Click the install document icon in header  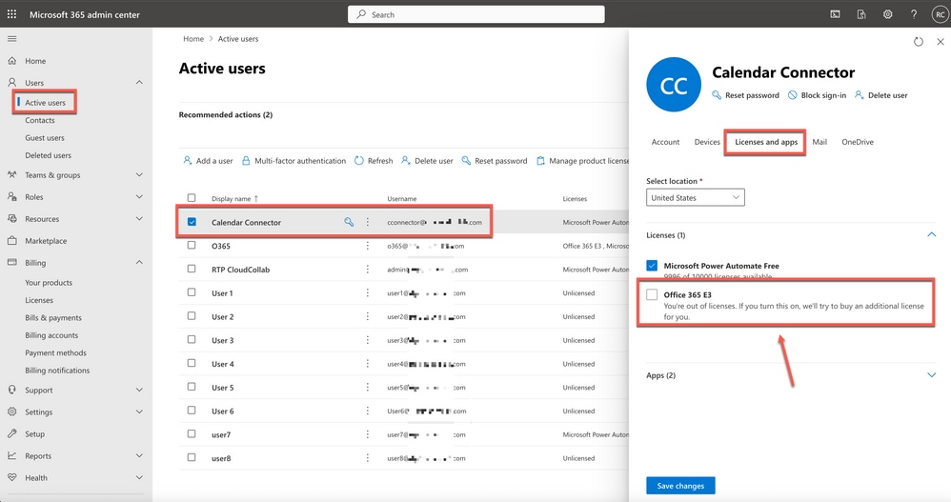(861, 14)
